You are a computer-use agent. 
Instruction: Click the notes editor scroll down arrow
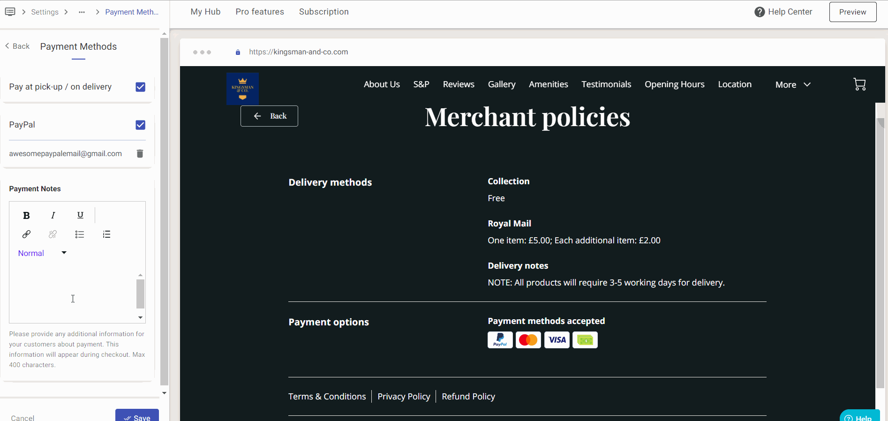[x=140, y=318]
